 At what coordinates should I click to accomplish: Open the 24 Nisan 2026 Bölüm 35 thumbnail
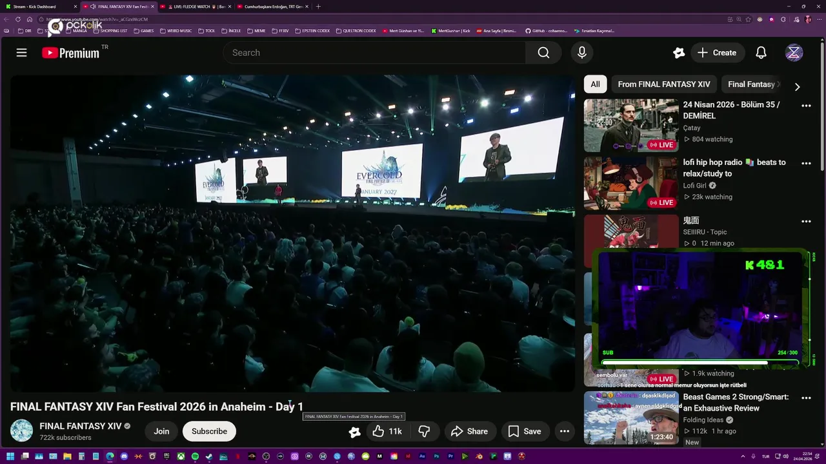631,125
